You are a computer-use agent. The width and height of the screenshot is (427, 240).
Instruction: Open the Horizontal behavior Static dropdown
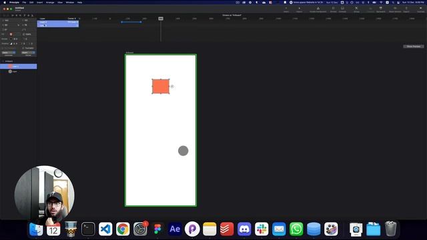coord(9,53)
